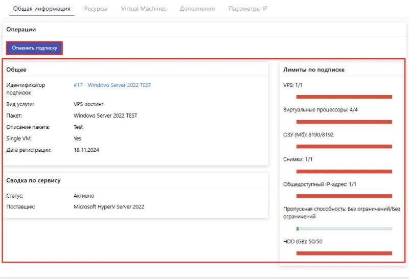409x279 pixels.
Task: Click the Microsoft HyperV Server 2022 provider value
Action: (109, 207)
